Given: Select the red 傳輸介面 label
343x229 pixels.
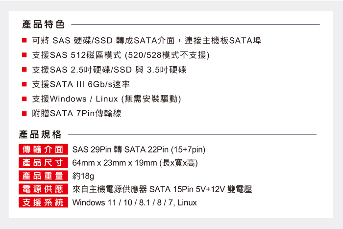Looking at the screenshot, I should 43,150.
